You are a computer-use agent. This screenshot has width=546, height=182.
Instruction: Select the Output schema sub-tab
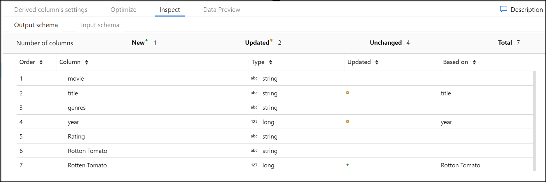click(x=36, y=25)
